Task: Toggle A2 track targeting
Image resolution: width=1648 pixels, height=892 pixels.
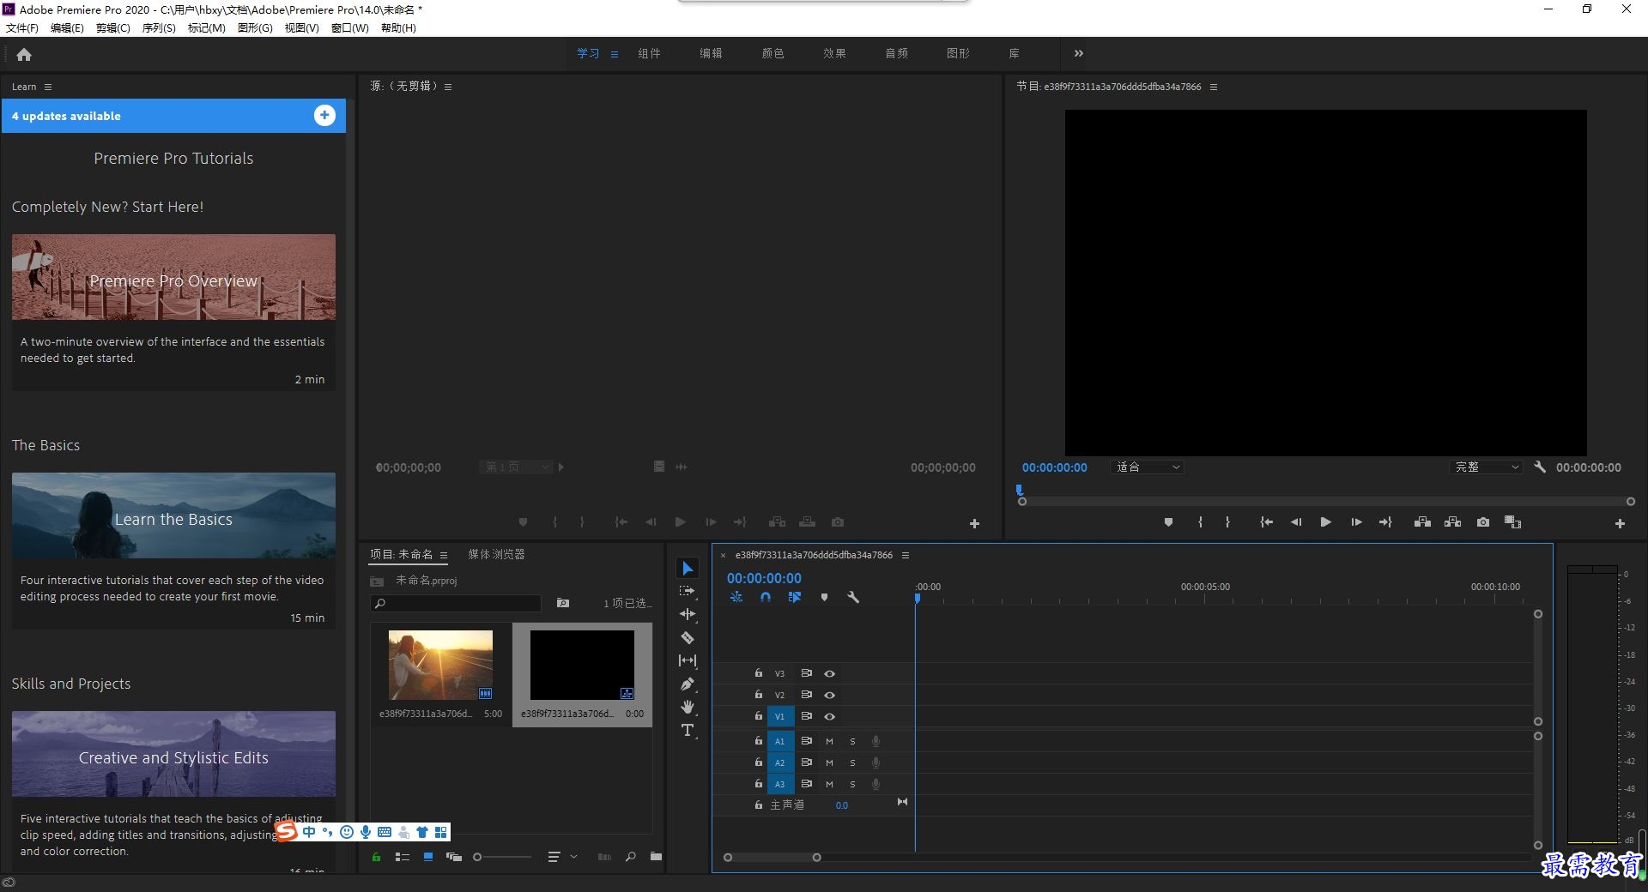Action: pyautogui.click(x=779, y=762)
